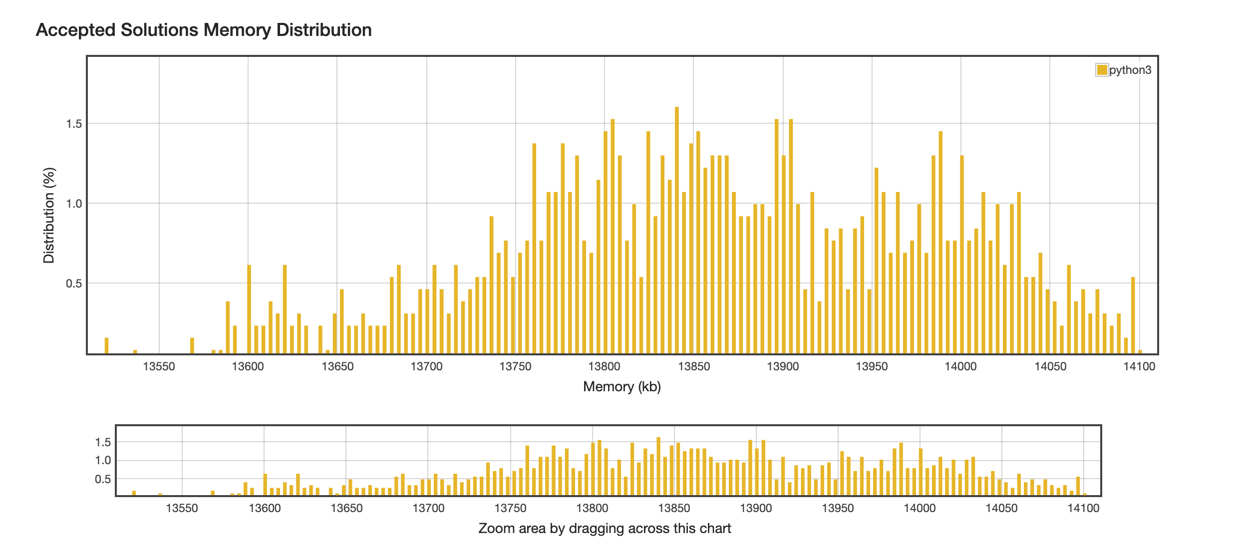
Task: Click the 13800 tick label under main chart
Action: pos(605,367)
